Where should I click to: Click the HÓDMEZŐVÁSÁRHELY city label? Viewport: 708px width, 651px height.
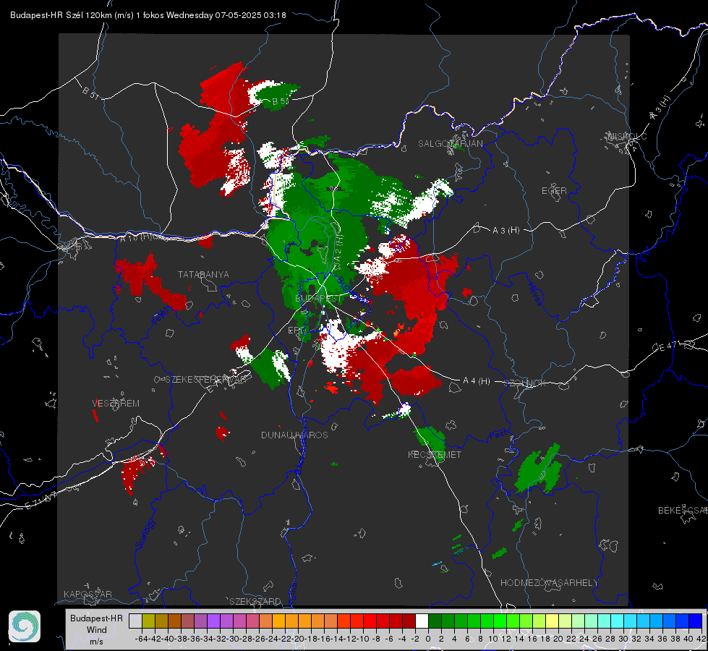pos(550,583)
